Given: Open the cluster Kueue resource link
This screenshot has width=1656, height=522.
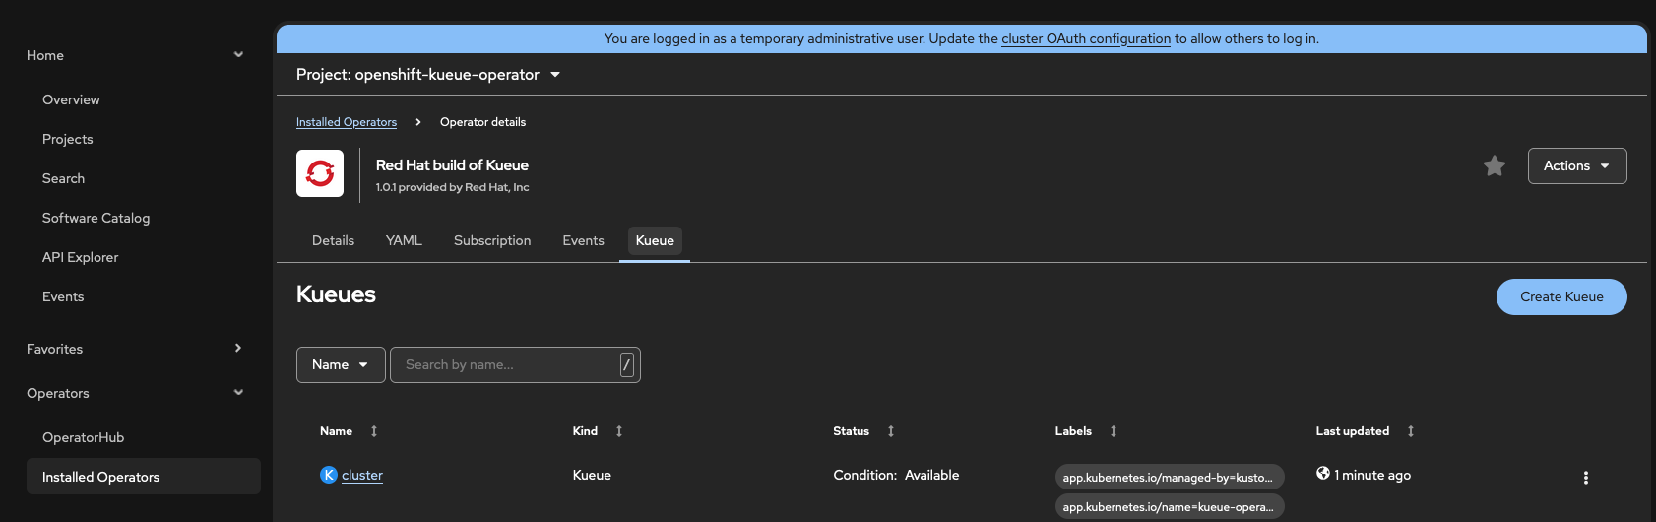Looking at the screenshot, I should tap(362, 476).
